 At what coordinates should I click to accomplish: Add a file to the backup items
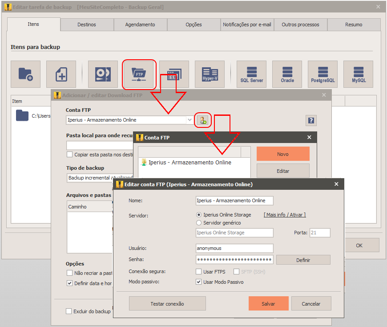(61, 74)
